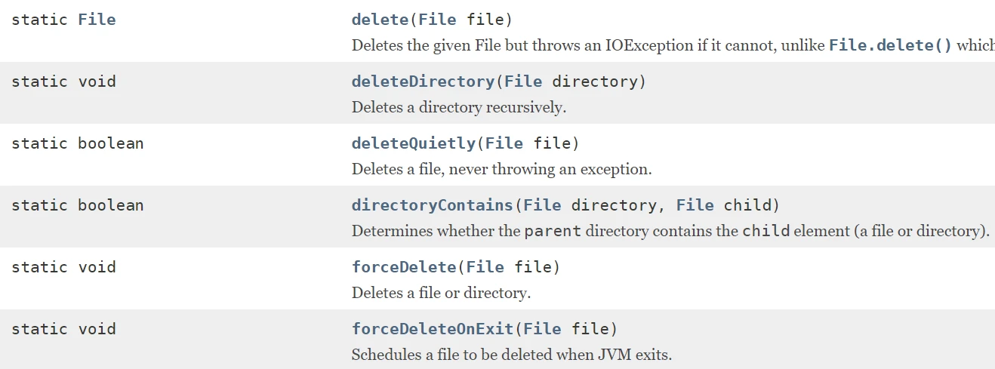Viewport: 995px width, 369px height.
Task: Click File type in forceDeleteOnExit signature
Action: click(x=542, y=329)
